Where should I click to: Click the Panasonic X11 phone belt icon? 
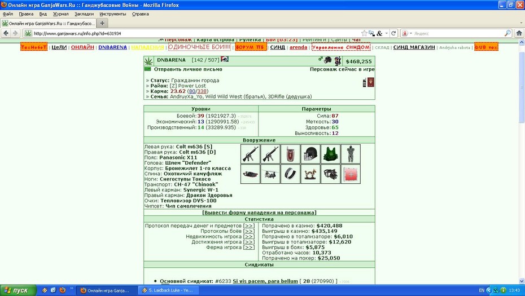[x=290, y=154]
